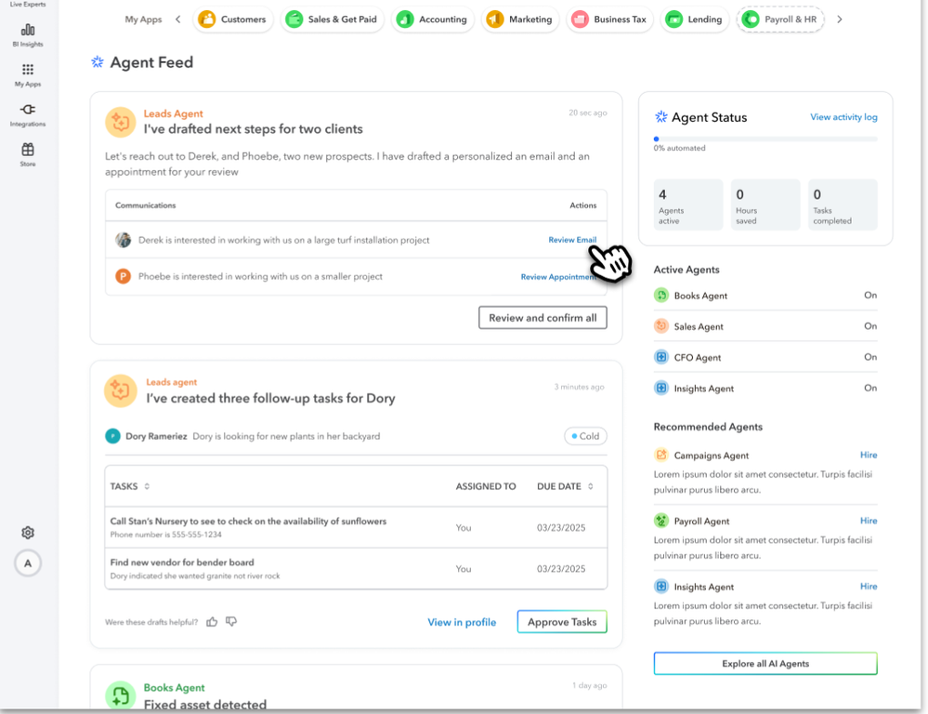Click Leads Agent avatar on drafted steps card
The width and height of the screenshot is (928, 714).
tap(121, 122)
